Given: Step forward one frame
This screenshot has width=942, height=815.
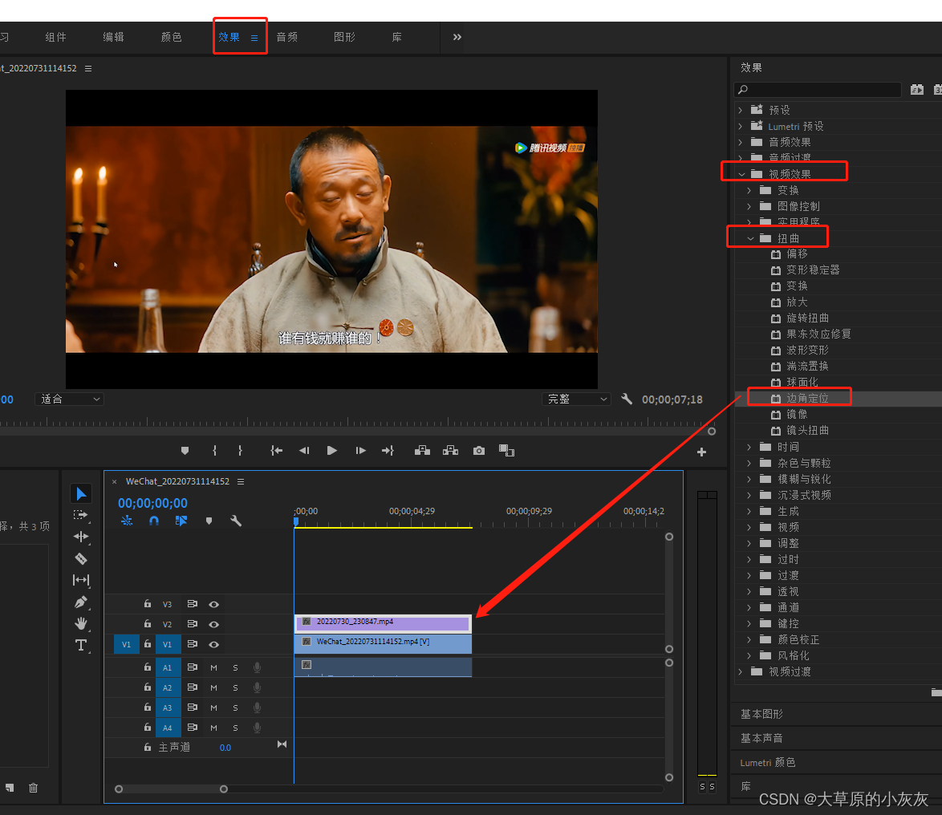Looking at the screenshot, I should (x=360, y=451).
